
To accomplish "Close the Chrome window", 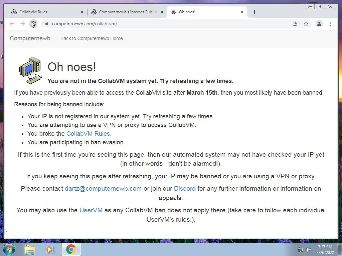I will (330, 7).
